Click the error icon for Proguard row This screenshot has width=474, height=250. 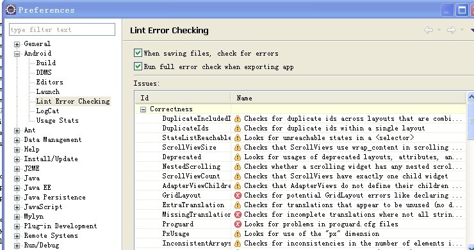pos(238,224)
